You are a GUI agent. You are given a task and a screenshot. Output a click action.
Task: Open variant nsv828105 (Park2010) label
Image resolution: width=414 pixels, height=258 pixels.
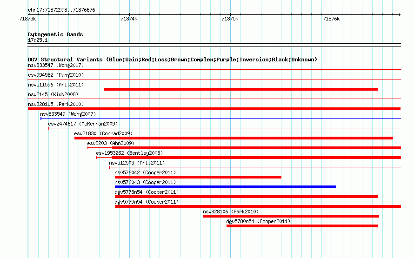[x=56, y=104]
